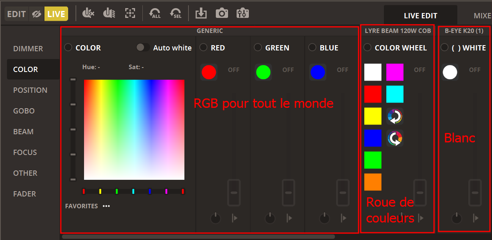Reset ALL channels with the ALL arrow icon
This screenshot has height=240, width=492.
155,13
